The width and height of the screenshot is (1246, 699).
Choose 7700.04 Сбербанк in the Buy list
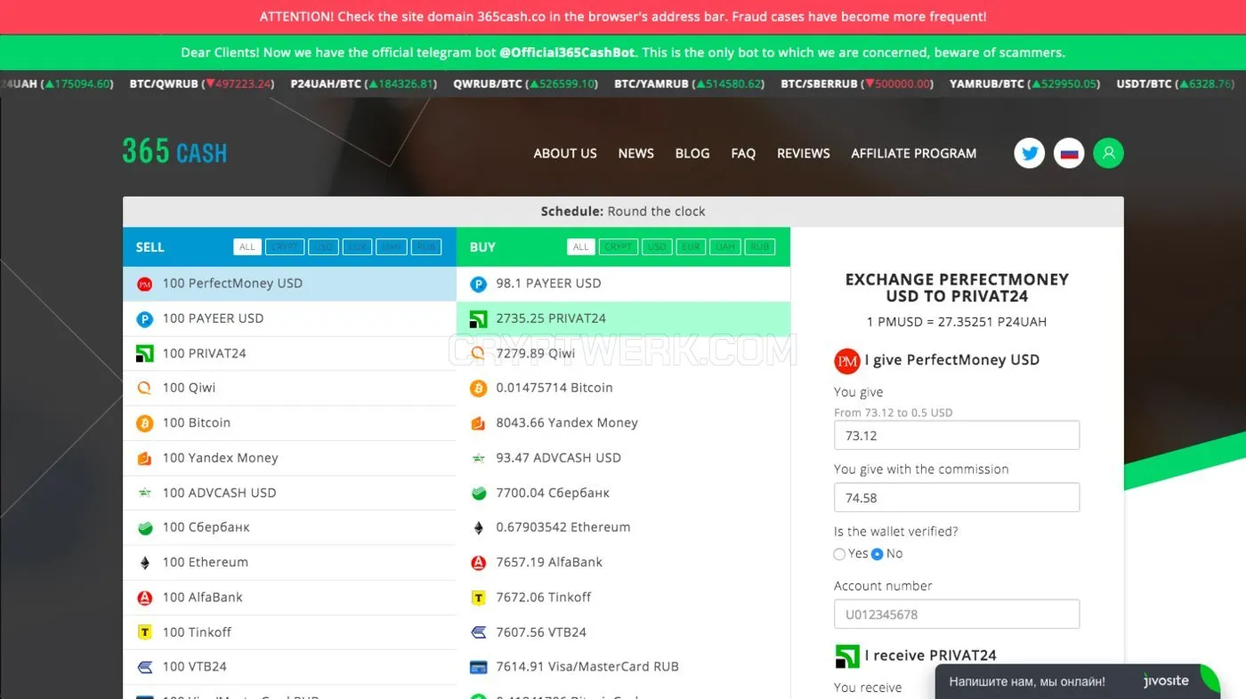[x=623, y=493]
